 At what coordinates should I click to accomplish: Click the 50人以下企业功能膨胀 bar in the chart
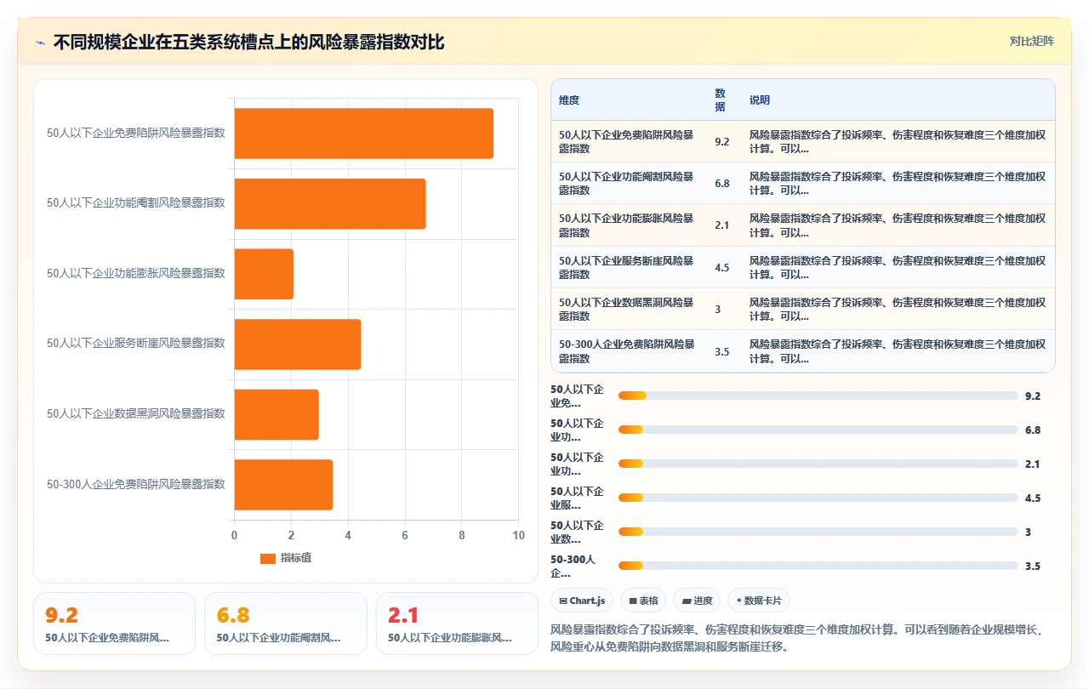click(x=264, y=274)
